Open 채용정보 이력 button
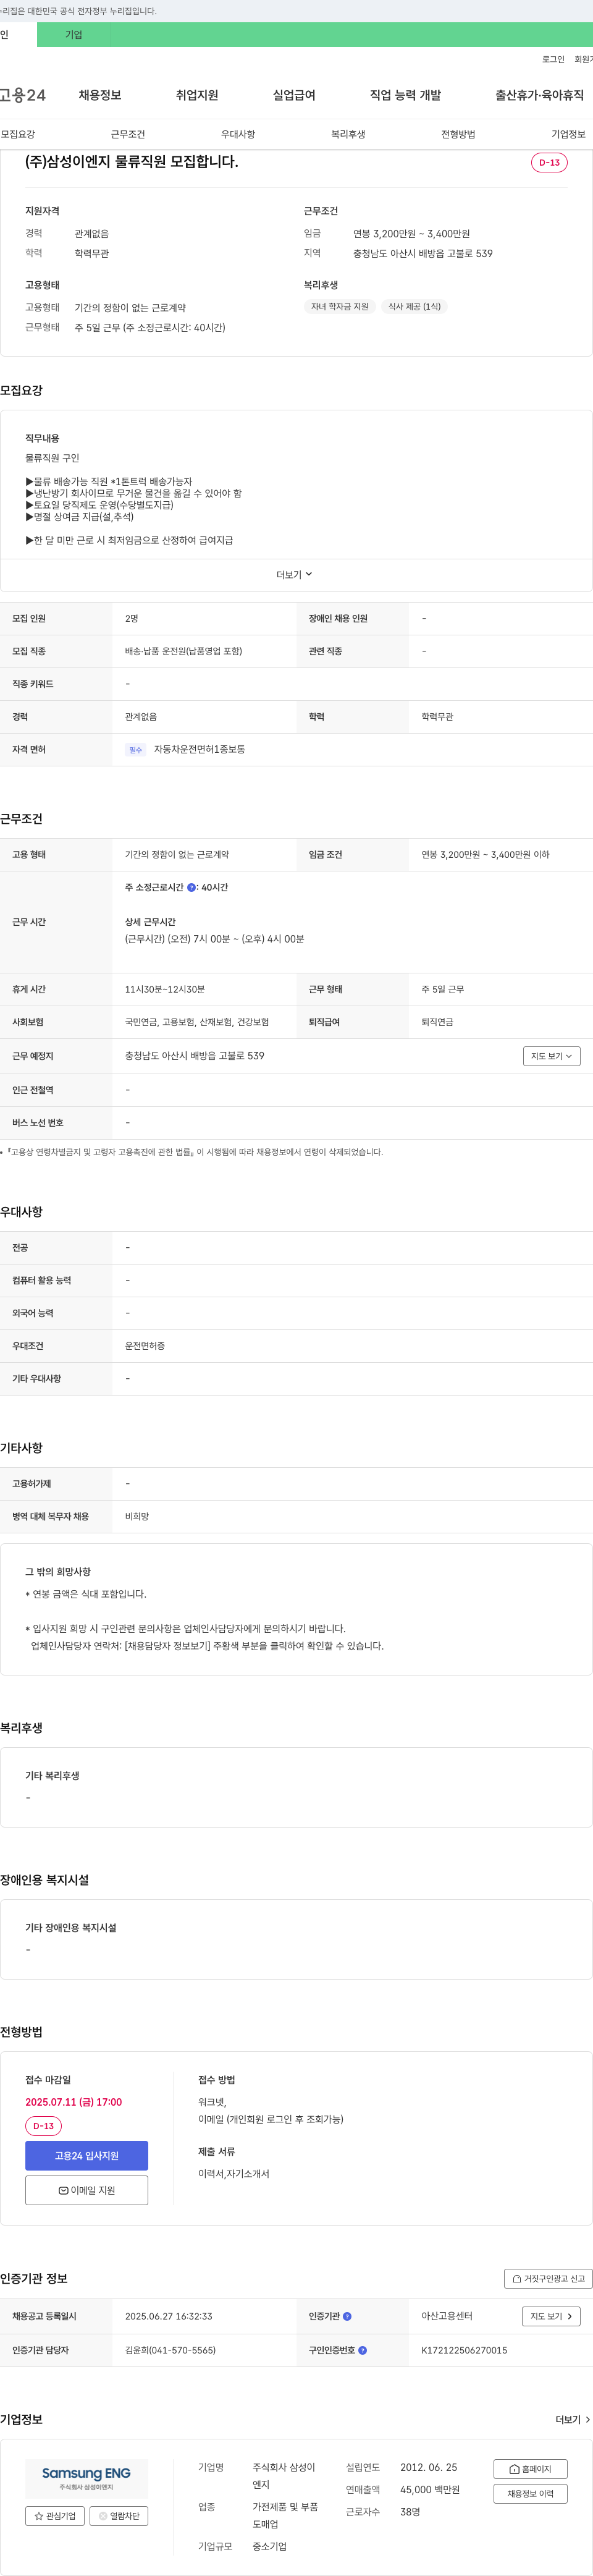This screenshot has height=2576, width=593. (530, 2494)
